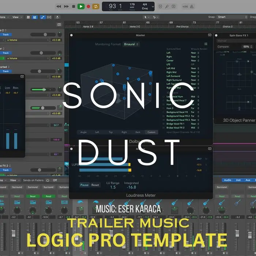This screenshot has width=256, height=256.
Task: Select the mixer Inst filter button
Action: 238,180
